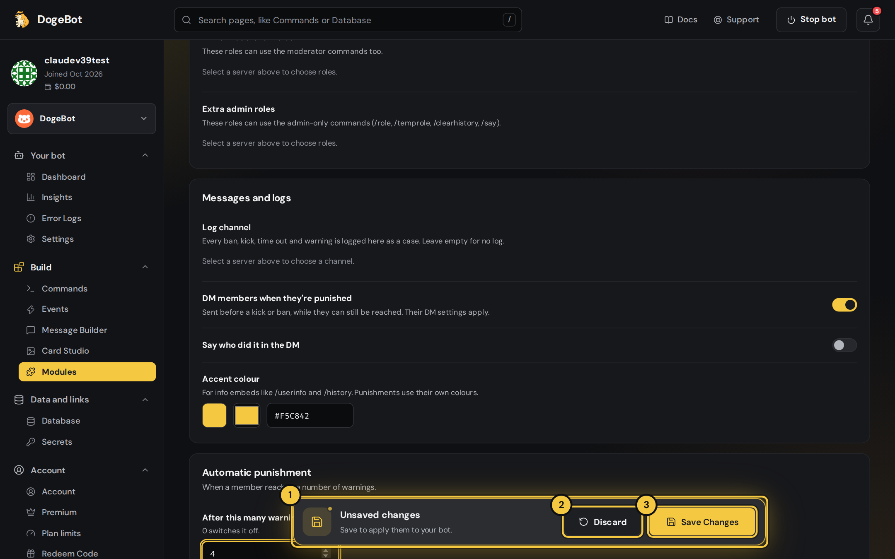Collapse the Account section chevron

145,470
